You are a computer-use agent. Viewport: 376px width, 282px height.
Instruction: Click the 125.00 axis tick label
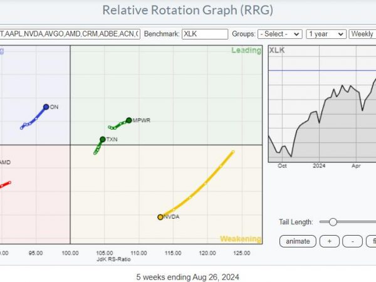point(242,253)
